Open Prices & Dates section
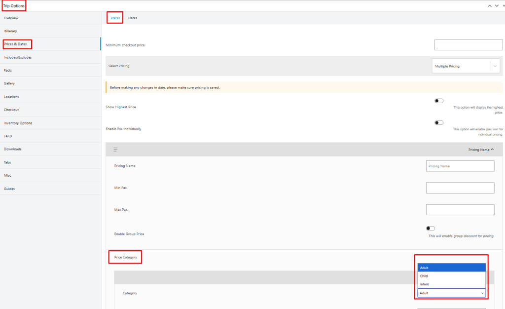Viewport: 505px width, 309px height. tap(51, 44)
